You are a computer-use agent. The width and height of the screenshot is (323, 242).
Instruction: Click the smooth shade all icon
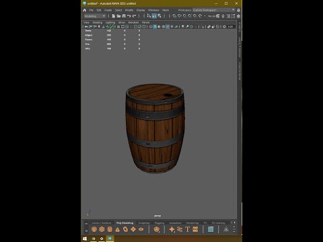pyautogui.click(x=155, y=27)
